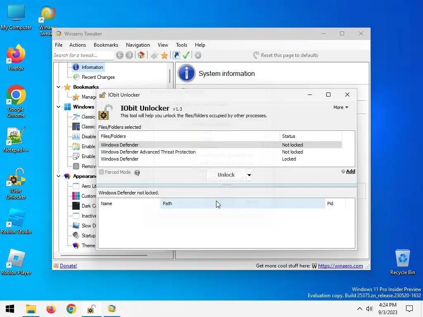Click the Path column header
This screenshot has width=423, height=317.
242,203
